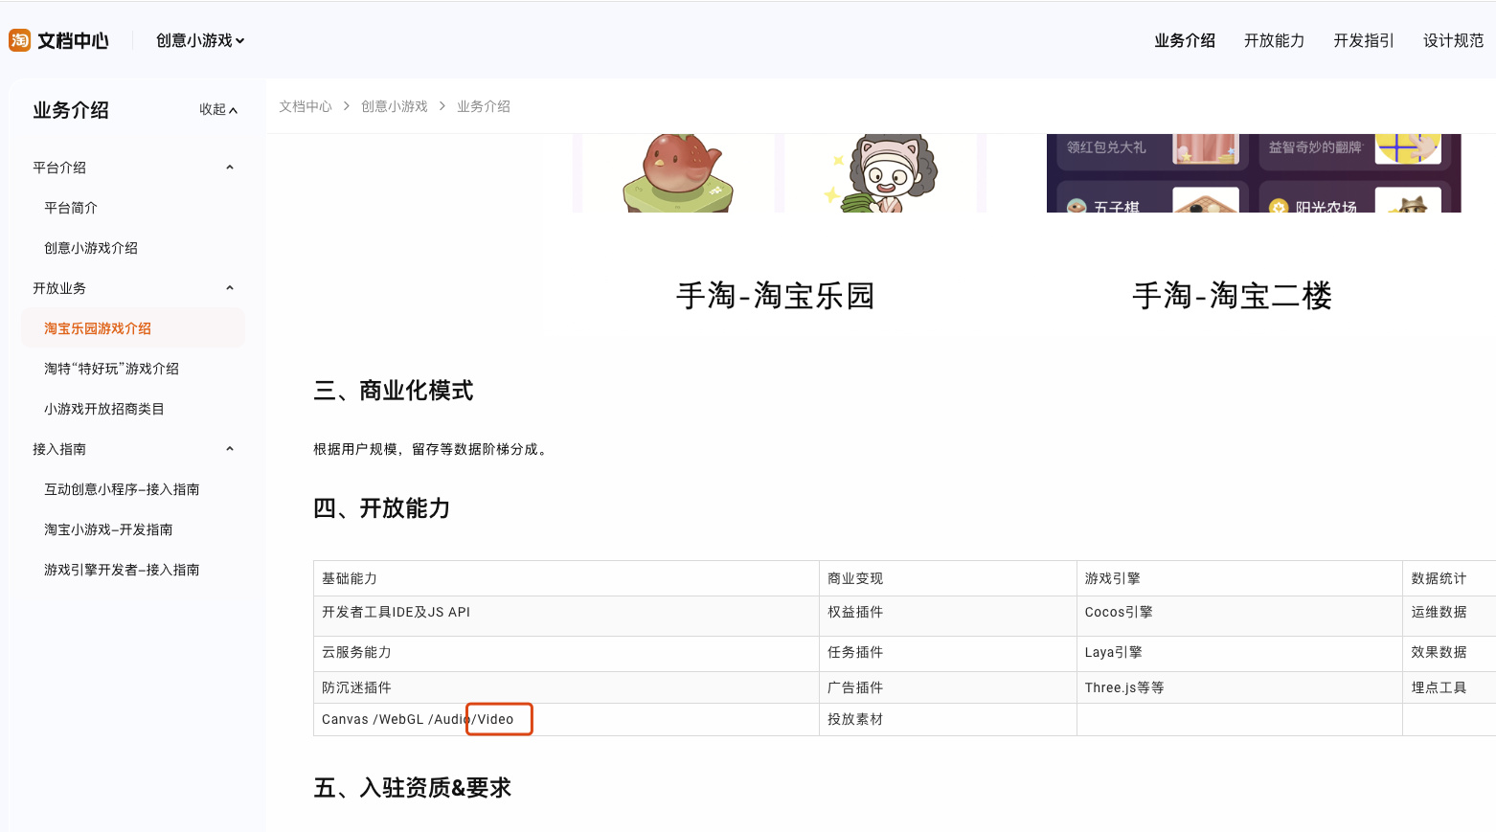Click the 开发者工具IDE及JS API cell
Viewport: 1496px width, 832px height.
tap(566, 616)
